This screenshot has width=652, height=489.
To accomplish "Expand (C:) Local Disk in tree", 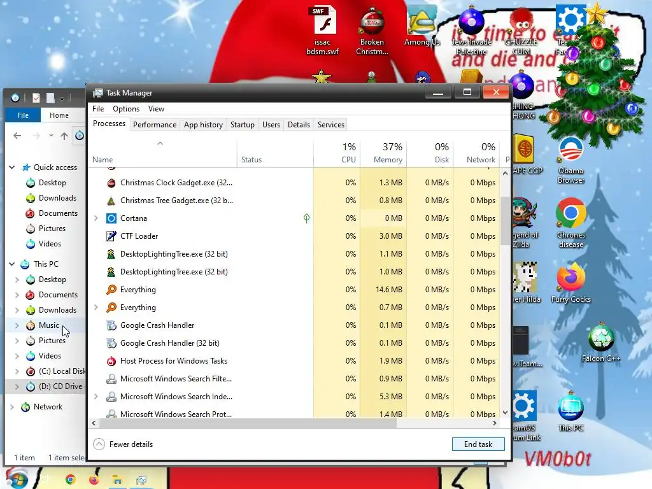I will [17, 371].
